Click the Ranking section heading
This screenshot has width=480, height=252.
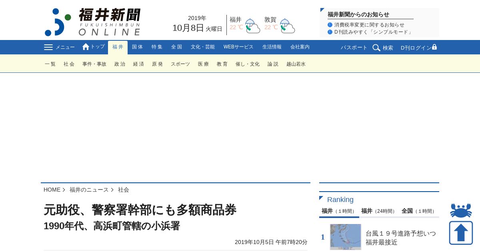pos(340,200)
